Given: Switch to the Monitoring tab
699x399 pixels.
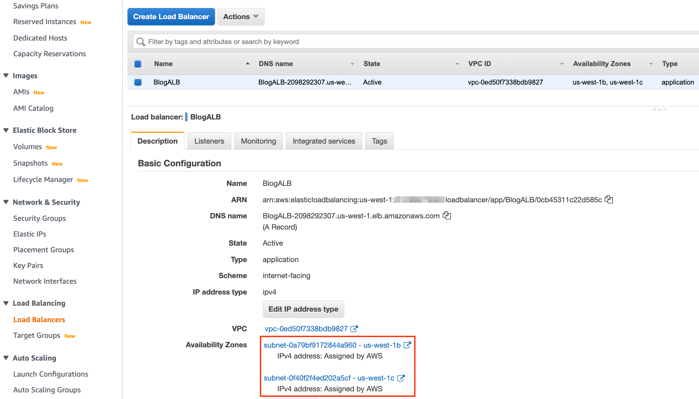Looking at the screenshot, I should coord(258,141).
